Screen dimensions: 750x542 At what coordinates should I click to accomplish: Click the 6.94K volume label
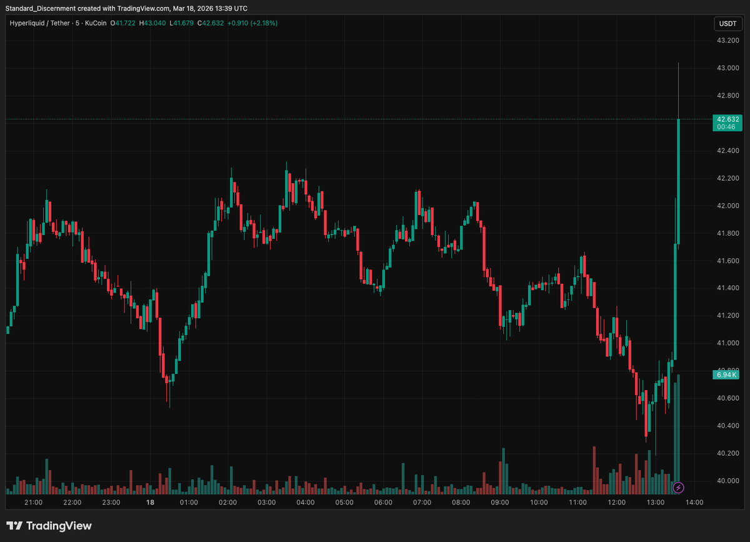coord(727,375)
